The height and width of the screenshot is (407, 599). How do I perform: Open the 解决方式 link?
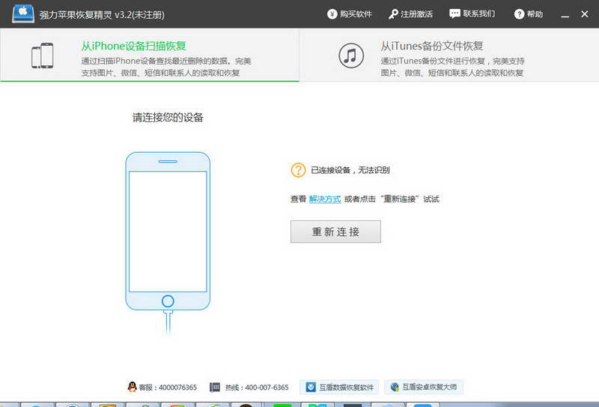tap(325, 199)
